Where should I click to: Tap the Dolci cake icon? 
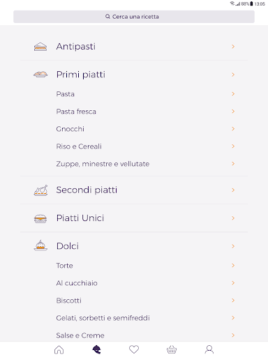tap(40, 245)
